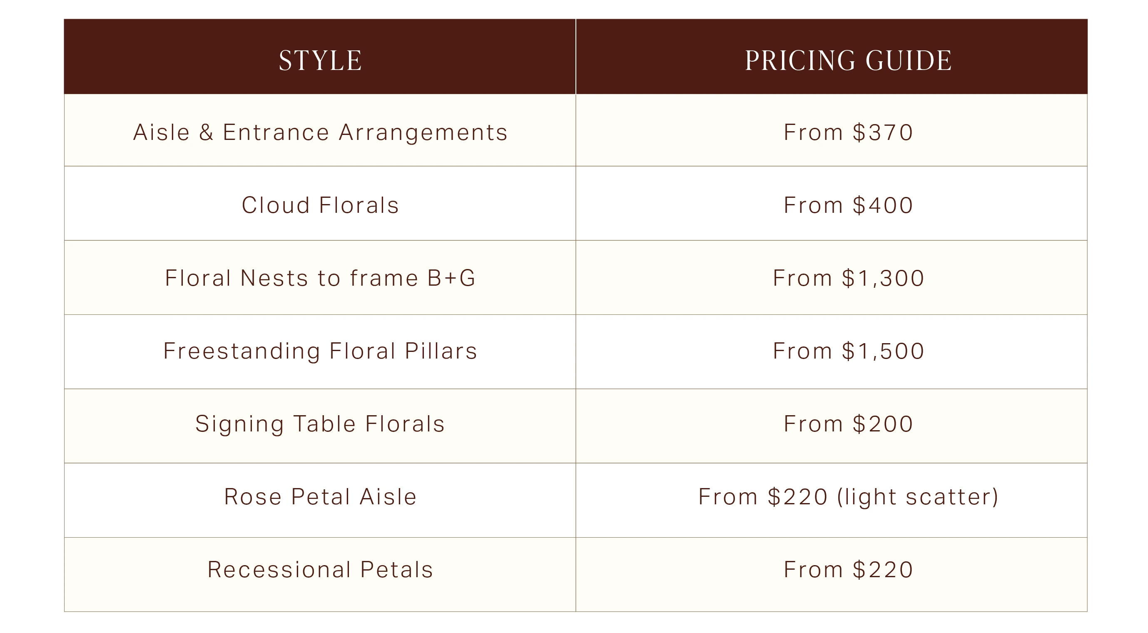
Task: Click the B+G text in Floral Nests row
Action: click(x=451, y=278)
